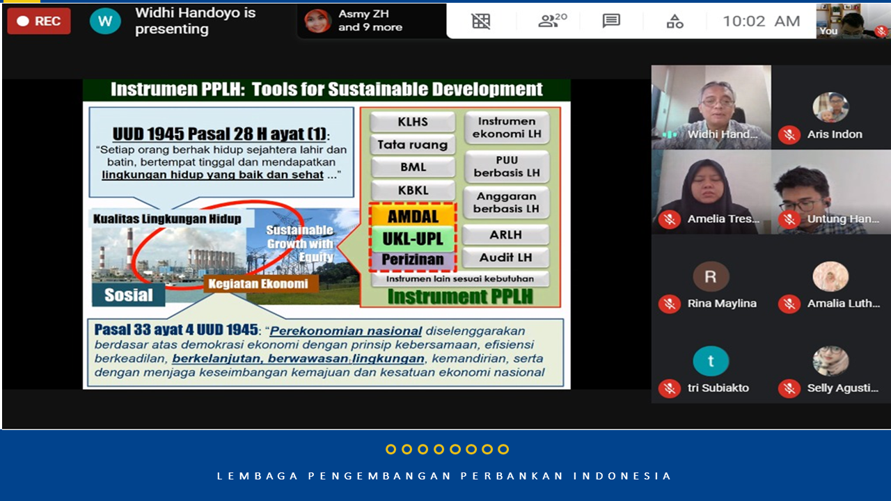Click the PUU berbasis LH box

tap(506, 166)
